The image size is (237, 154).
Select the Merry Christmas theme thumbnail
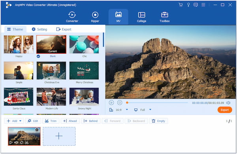point(84,71)
